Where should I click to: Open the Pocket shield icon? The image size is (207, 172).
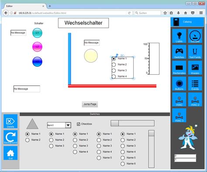coord(193,13)
